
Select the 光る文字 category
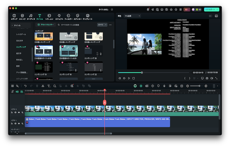[19, 41]
